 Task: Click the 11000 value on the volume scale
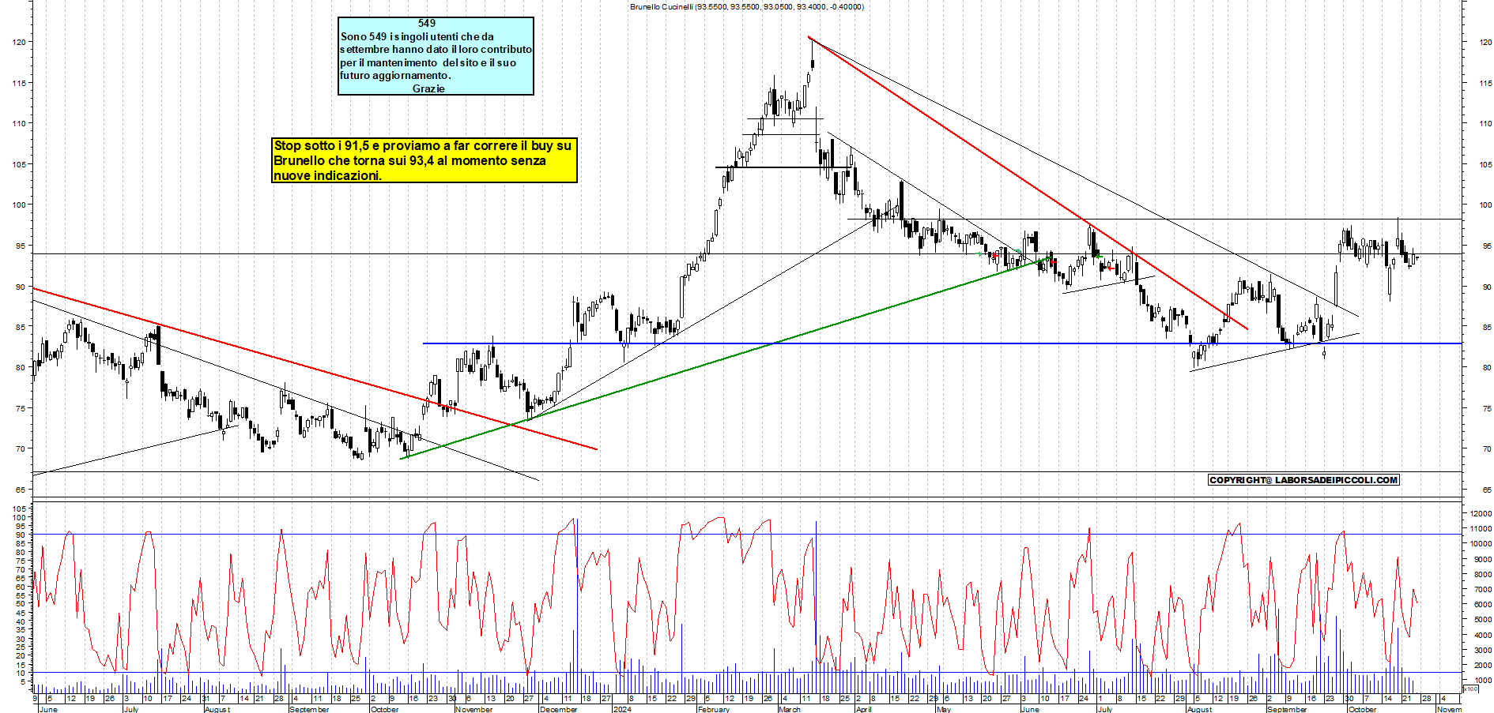(x=1481, y=528)
